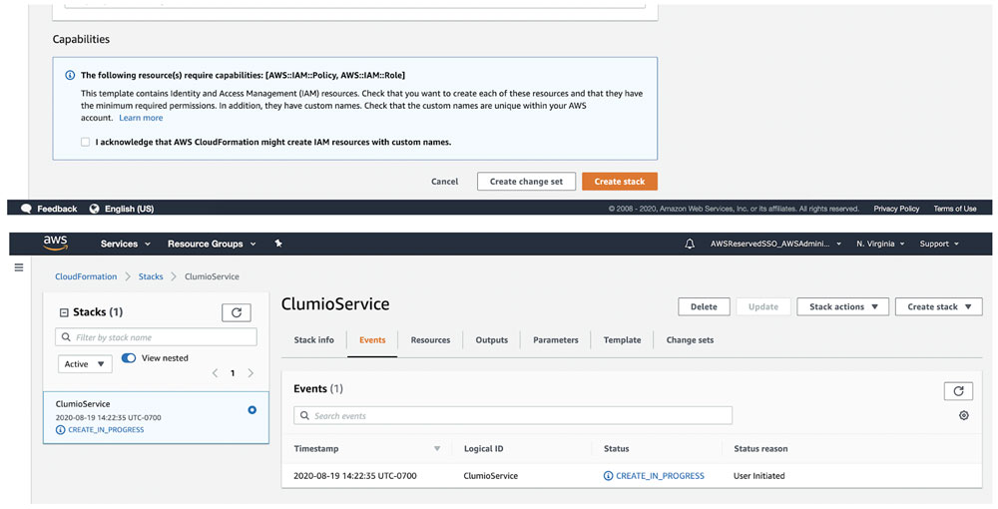The image size is (998, 509).
Task: Refresh the Events table
Action: [x=958, y=390]
